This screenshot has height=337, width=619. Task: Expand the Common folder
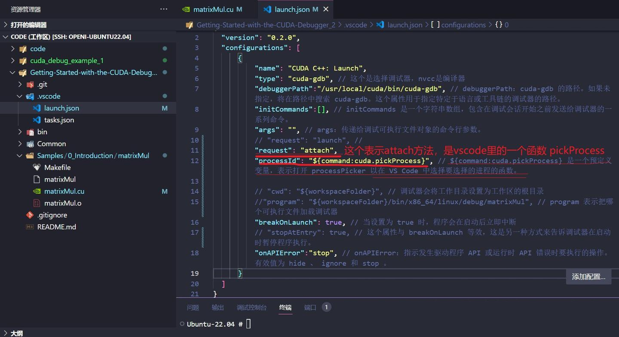click(x=20, y=144)
